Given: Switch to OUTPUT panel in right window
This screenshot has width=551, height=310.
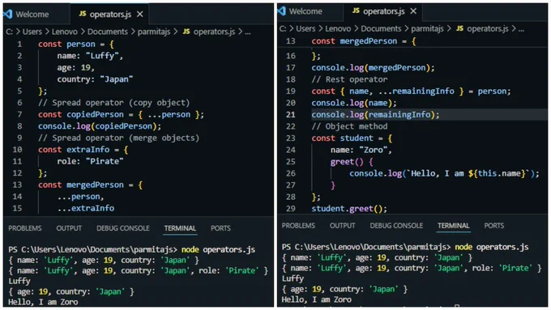Looking at the screenshot, I should (342, 225).
